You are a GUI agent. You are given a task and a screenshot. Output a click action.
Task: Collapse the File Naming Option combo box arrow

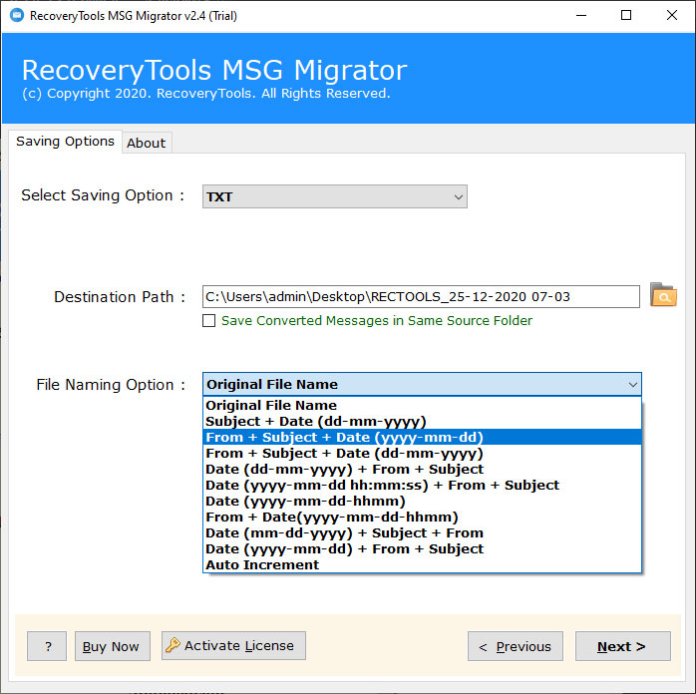[632, 384]
